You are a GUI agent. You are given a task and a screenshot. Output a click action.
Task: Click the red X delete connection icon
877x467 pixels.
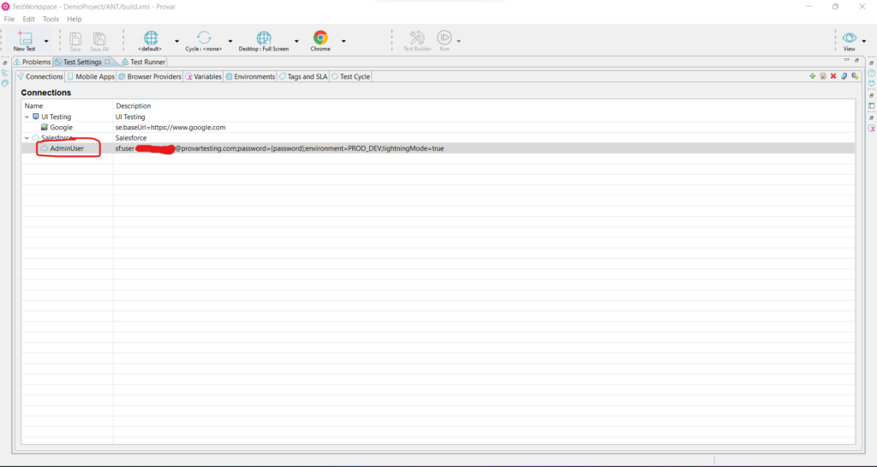pos(833,76)
